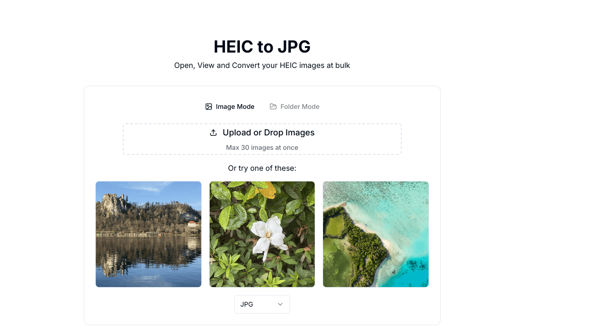Click Upload or Drop Images
The width and height of the screenshot is (595, 335).
click(268, 133)
